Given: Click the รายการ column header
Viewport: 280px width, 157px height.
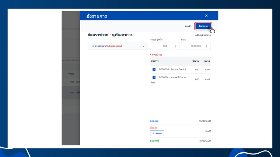Looking at the screenshot, I should (x=155, y=61).
